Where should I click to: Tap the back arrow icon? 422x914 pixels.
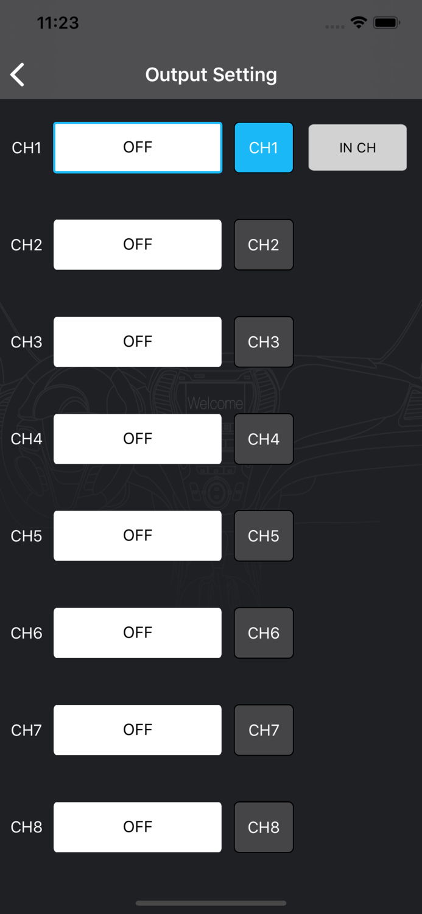pos(18,75)
